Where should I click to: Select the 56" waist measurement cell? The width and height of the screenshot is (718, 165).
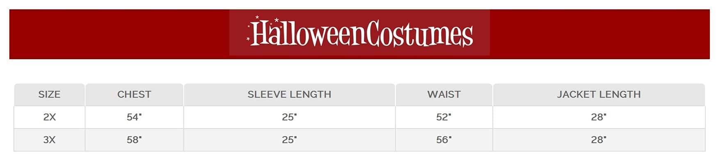pyautogui.click(x=444, y=140)
